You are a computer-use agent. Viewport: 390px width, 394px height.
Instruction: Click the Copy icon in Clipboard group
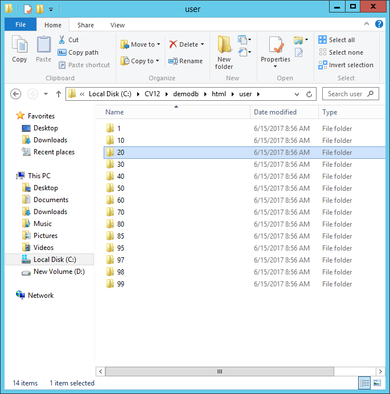pos(19,44)
